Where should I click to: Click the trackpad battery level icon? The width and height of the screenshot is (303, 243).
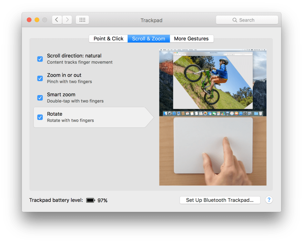pos(90,200)
